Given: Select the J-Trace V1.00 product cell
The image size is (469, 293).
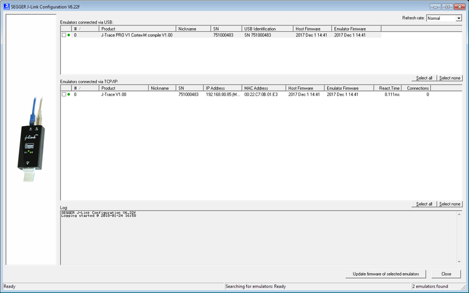Looking at the screenshot, I should point(114,94).
